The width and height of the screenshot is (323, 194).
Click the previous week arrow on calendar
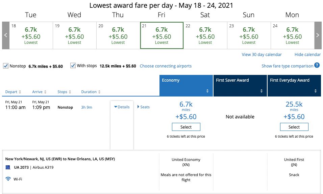5,35
